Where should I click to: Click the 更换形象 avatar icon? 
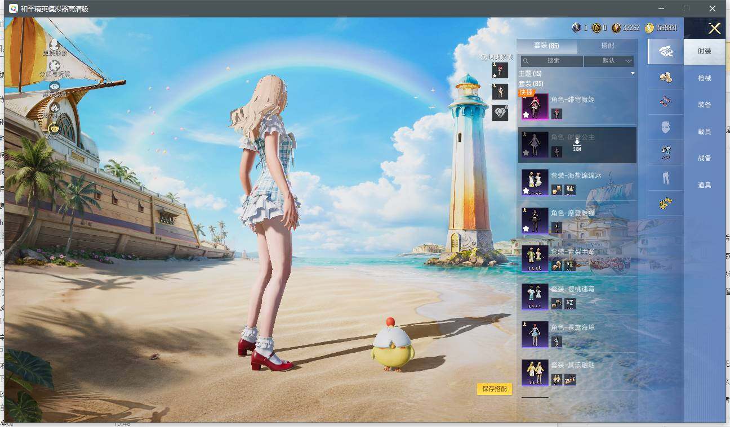click(54, 44)
